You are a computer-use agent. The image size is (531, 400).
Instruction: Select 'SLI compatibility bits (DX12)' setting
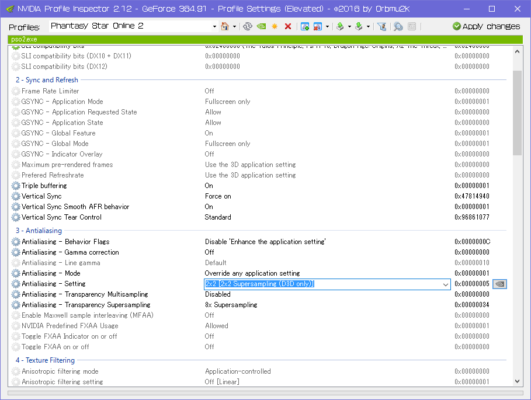[64, 67]
